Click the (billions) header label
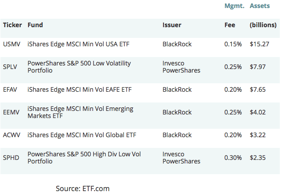This screenshot has width=282, height=196. click(263, 25)
